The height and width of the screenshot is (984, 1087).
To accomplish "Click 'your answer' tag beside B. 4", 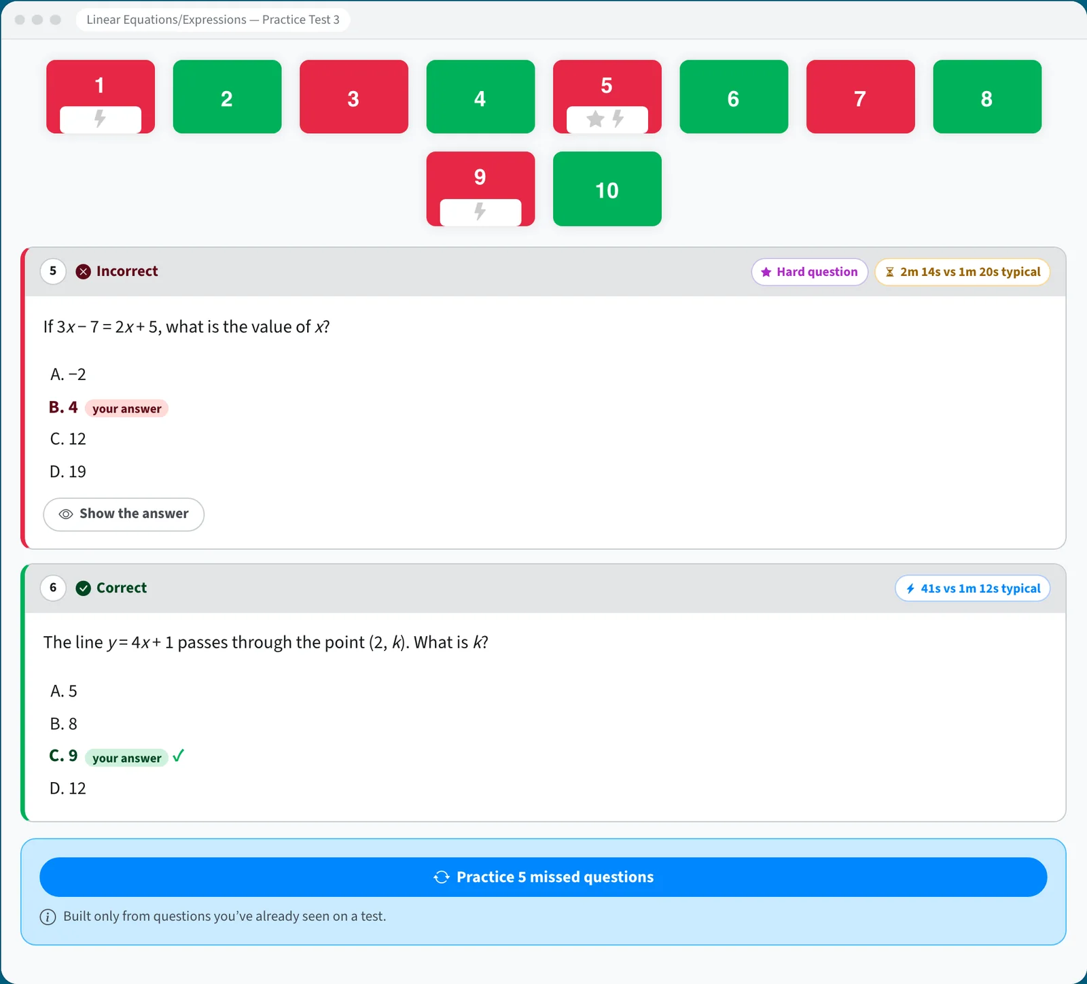I will tap(127, 408).
